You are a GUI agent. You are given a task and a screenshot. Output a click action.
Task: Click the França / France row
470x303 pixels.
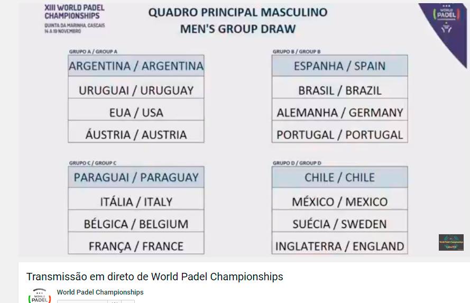pos(136,243)
